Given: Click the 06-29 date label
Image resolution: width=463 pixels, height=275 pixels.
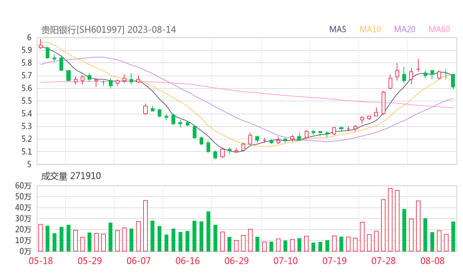Looking at the screenshot, I should (237, 261).
